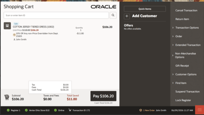
Task: Click the discount amount -$11.80
Action: 80,34
